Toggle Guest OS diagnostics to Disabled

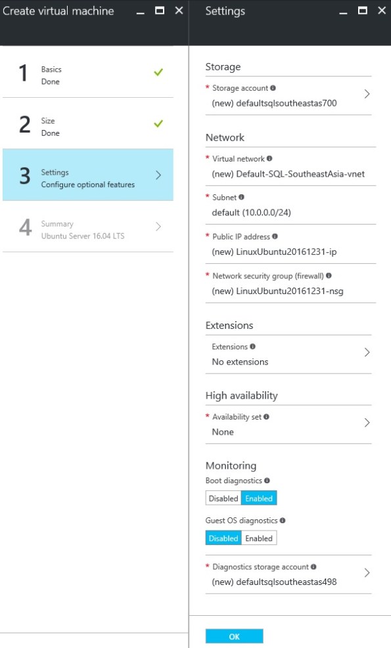coord(223,538)
